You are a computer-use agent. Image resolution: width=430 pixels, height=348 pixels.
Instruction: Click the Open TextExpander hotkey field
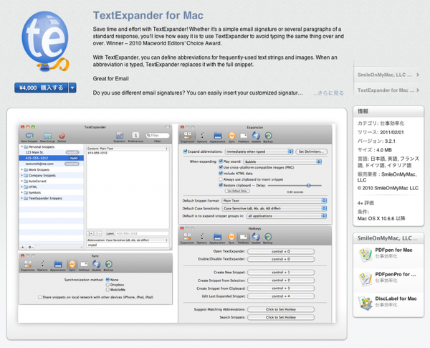pyautogui.click(x=281, y=251)
